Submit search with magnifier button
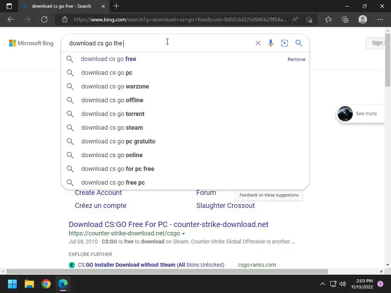The image size is (391, 293). click(x=299, y=43)
